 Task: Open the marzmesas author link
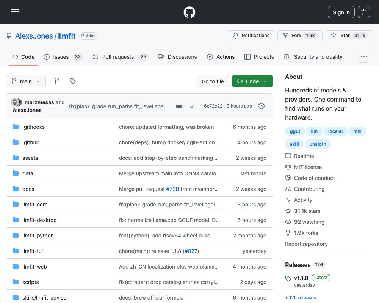click(39, 102)
